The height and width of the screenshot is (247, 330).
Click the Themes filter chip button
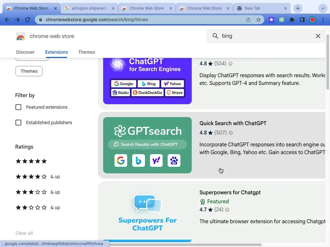tap(29, 71)
